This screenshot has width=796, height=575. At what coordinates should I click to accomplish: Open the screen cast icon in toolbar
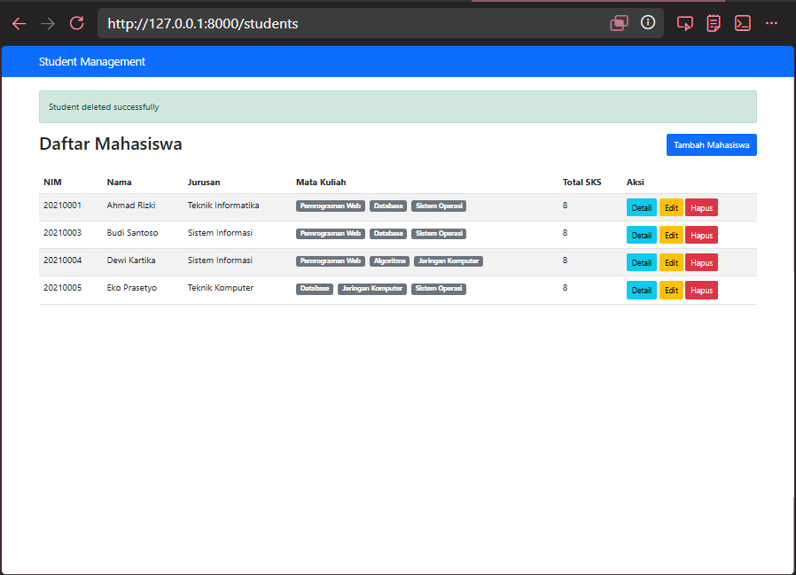click(x=685, y=23)
